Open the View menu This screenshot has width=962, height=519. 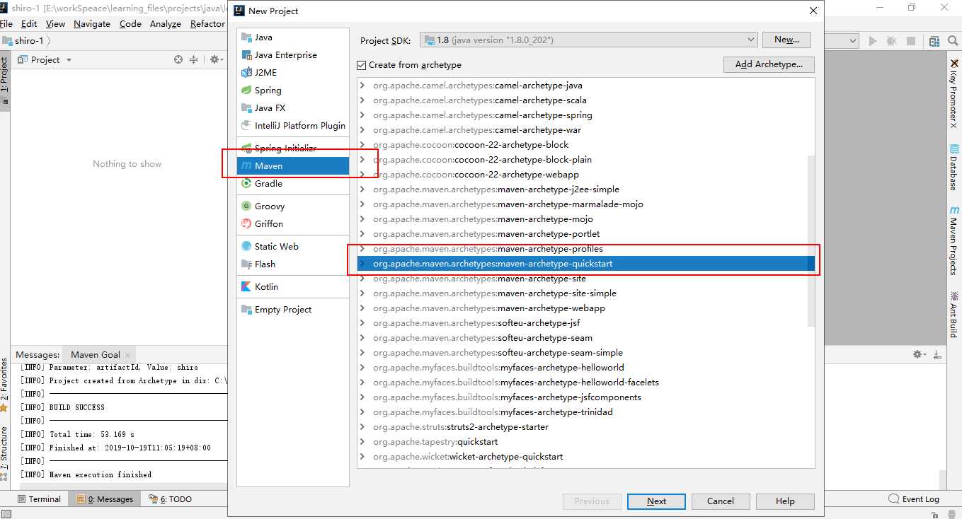[55, 23]
